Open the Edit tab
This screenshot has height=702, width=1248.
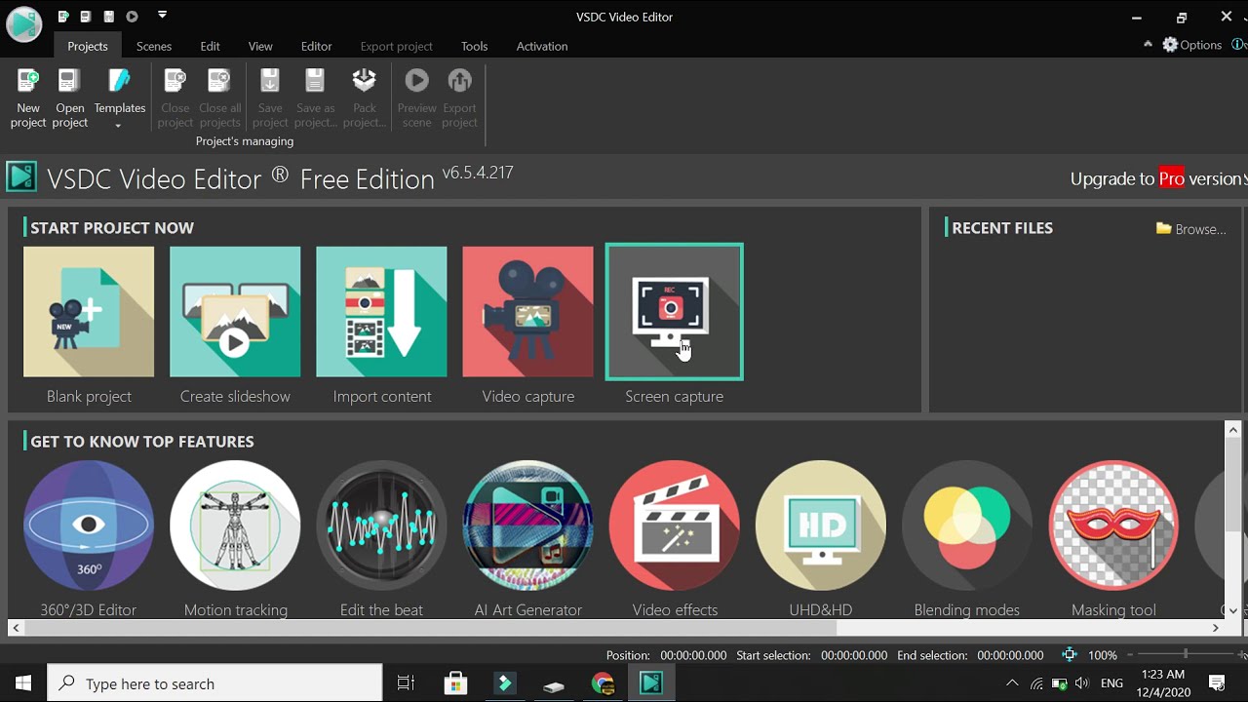(x=210, y=46)
